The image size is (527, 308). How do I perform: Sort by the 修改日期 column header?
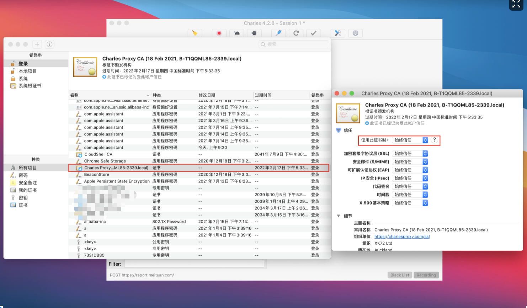click(225, 95)
